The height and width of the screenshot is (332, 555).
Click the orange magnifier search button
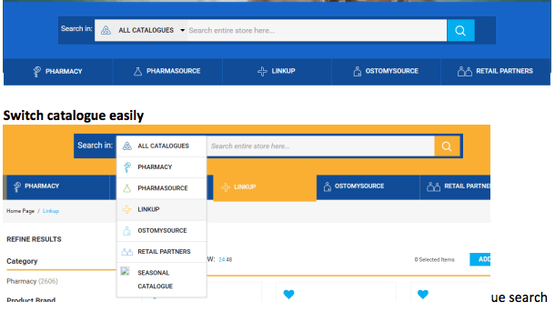tap(447, 146)
